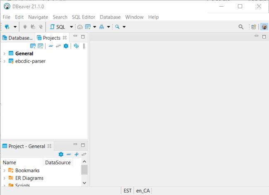Open the Git toolbar dropdown arrow
The image size is (269, 195).
point(94,27)
